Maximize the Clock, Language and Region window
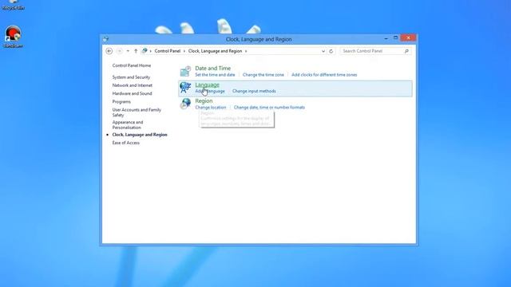511x287 pixels. pos(396,38)
